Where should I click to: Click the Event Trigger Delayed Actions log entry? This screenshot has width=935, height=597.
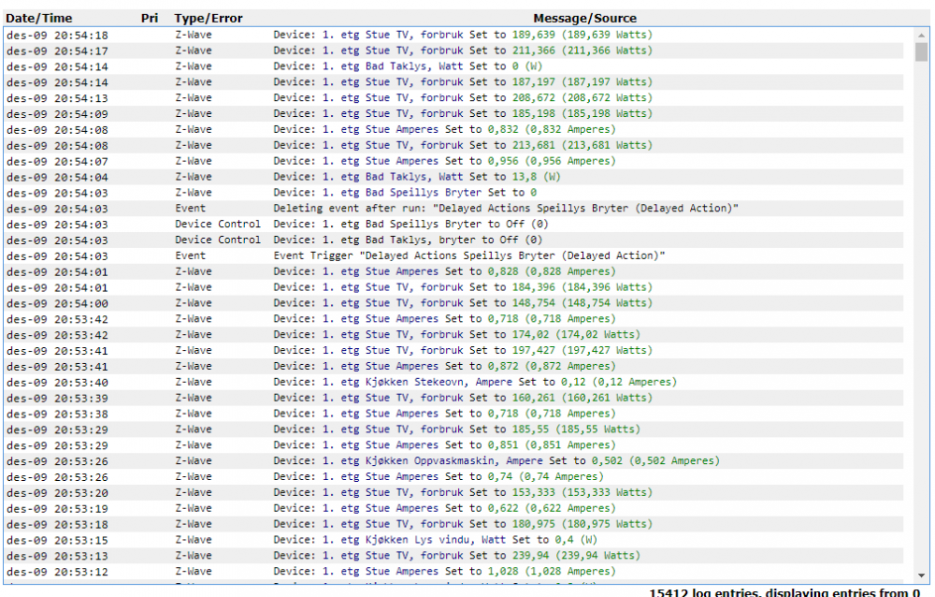[x=468, y=255]
